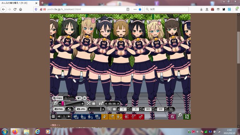This screenshot has height=135, width=240.
Task: Toggle reader view icon in address bar
Action: (x=128, y=9)
